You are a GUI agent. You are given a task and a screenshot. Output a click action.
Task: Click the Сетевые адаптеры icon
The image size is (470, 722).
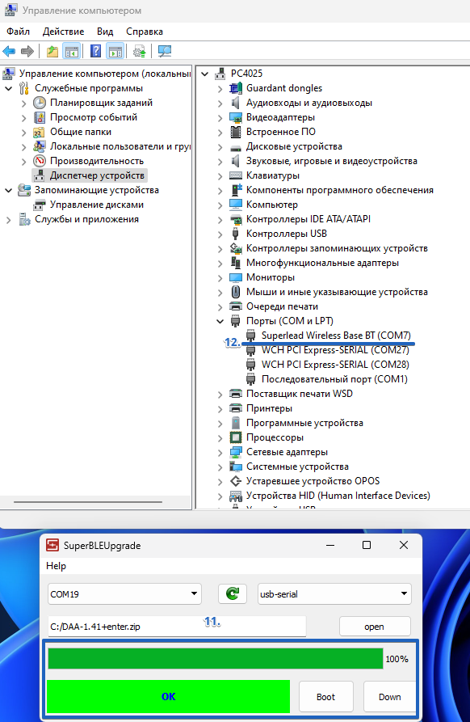pyautogui.click(x=236, y=452)
